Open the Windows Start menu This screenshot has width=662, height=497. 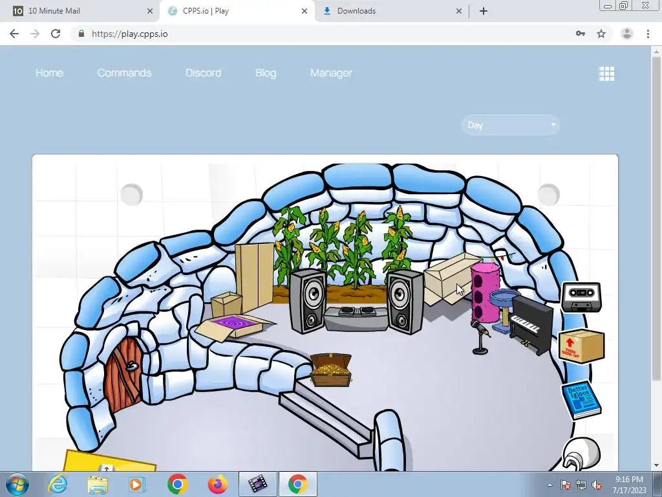17,484
